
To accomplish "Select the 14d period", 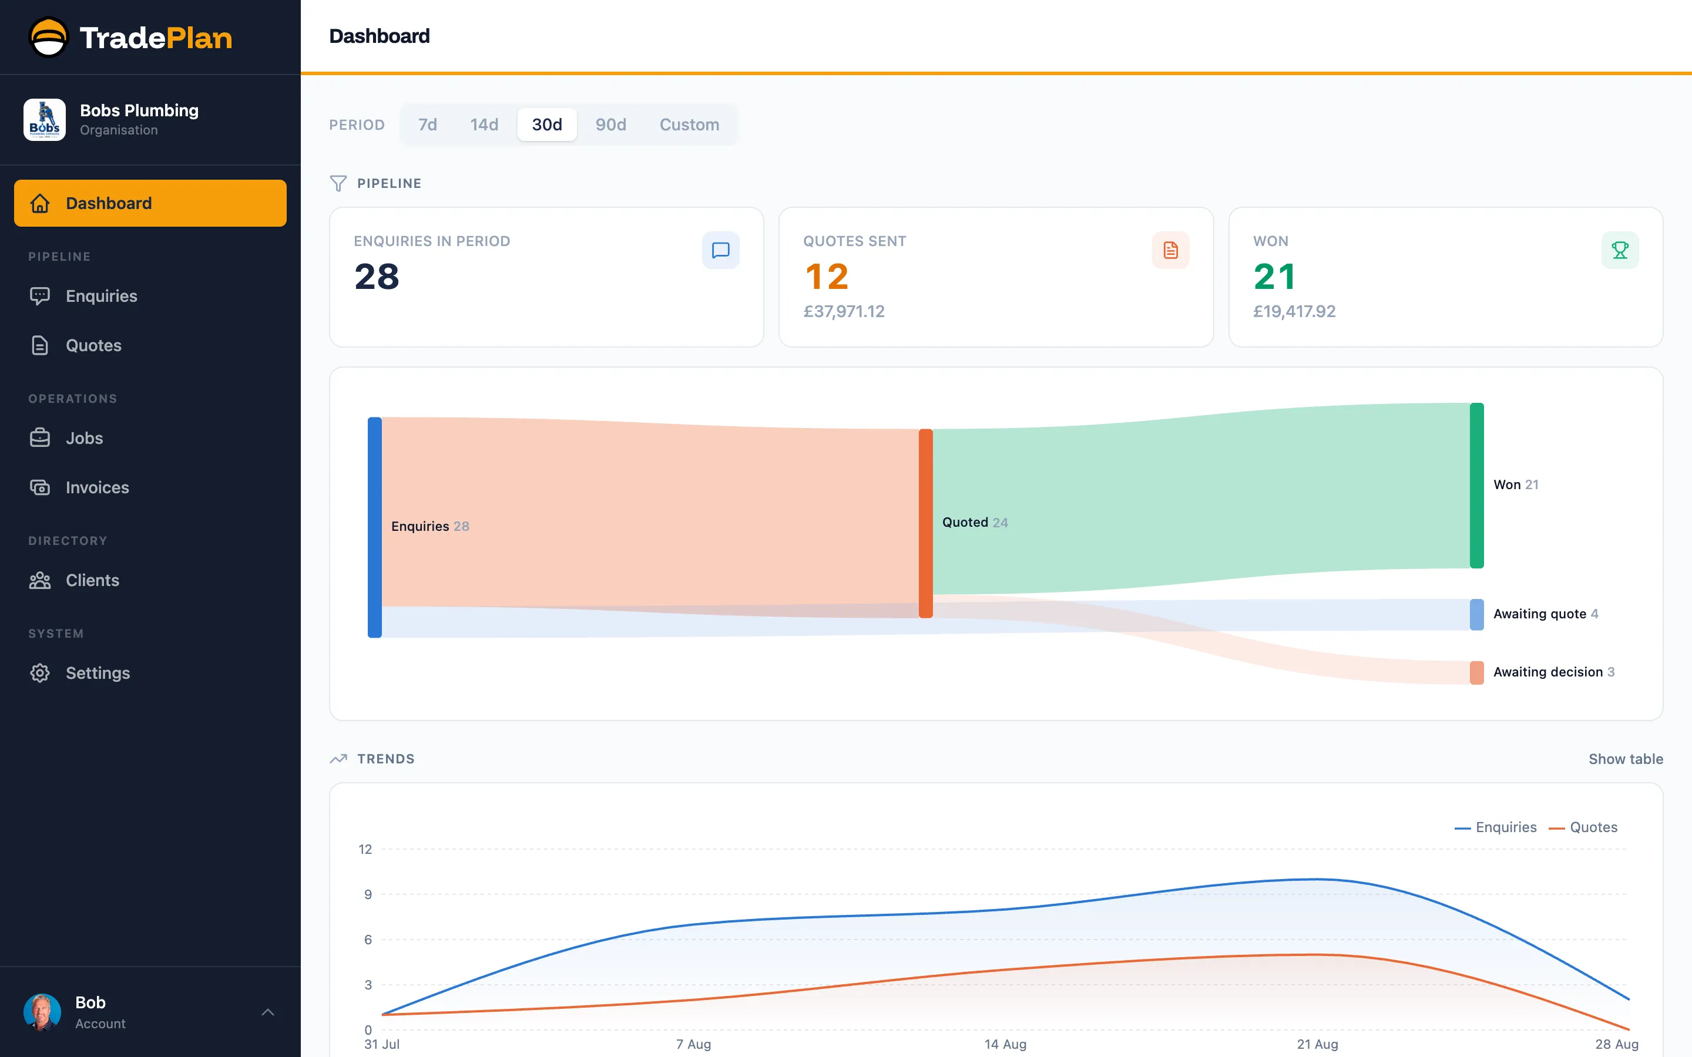I will (484, 124).
